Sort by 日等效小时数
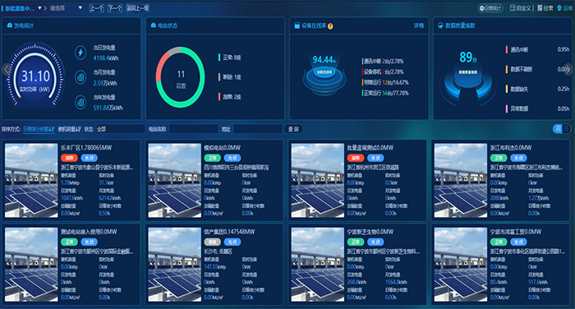Image resolution: width=575 pixels, height=309 pixels. point(39,129)
